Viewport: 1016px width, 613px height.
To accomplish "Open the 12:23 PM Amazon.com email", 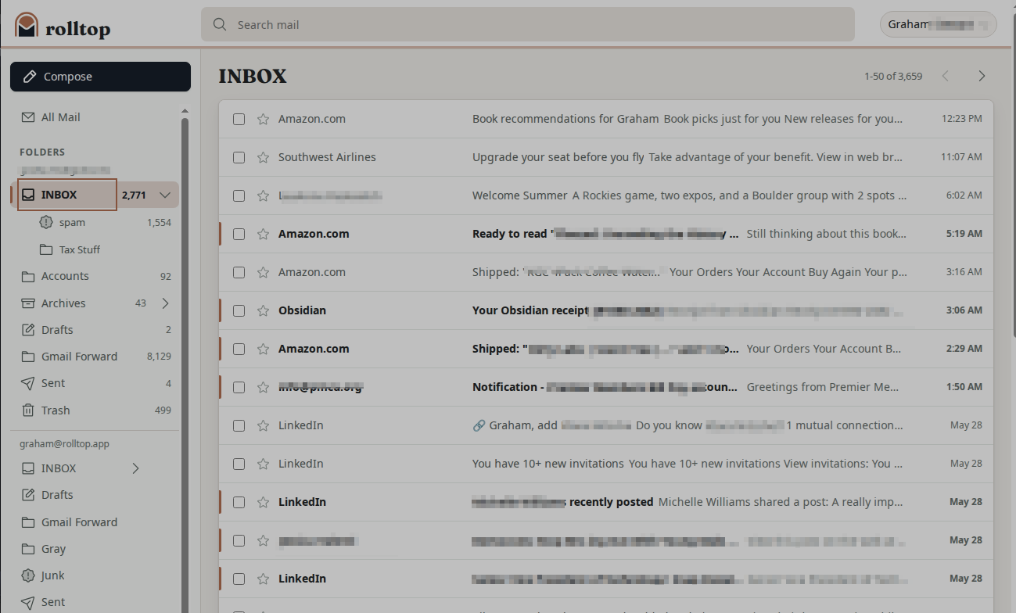I will pos(606,119).
